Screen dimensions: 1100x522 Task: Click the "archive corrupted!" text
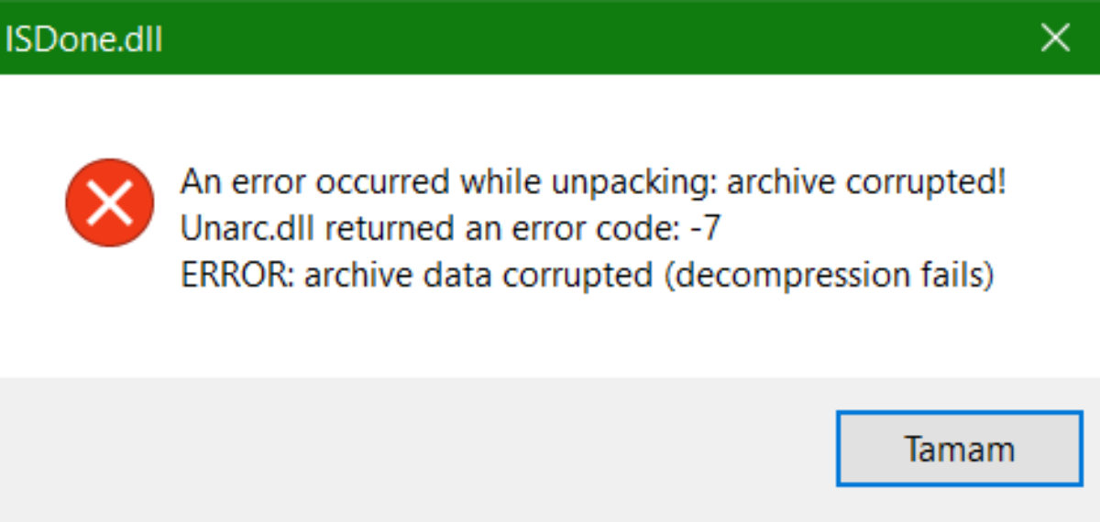click(x=866, y=182)
